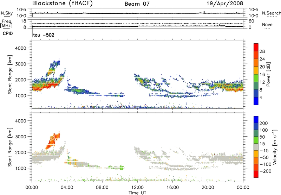Click the 60 tick on Nave axis
281x195 pixels.
[251, 21]
